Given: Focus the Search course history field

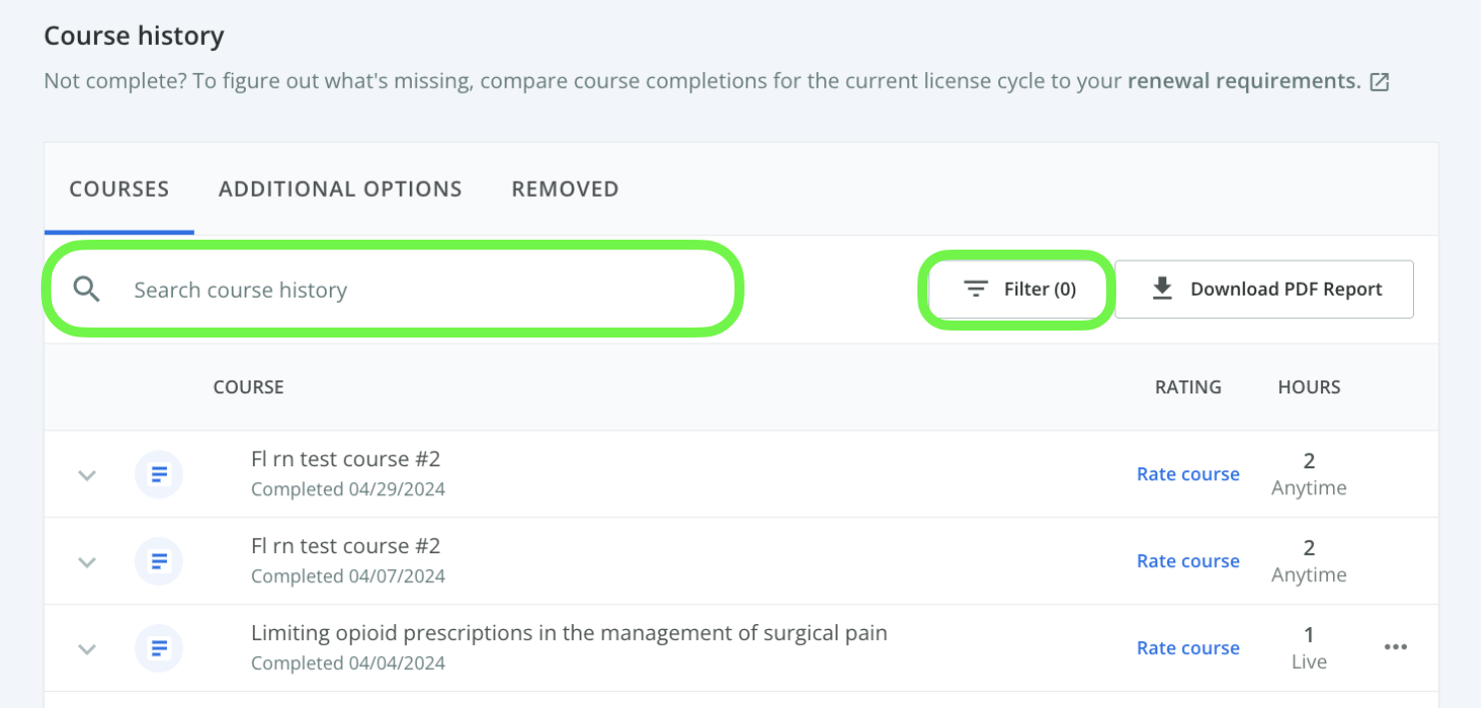Looking at the screenshot, I should pos(392,290).
